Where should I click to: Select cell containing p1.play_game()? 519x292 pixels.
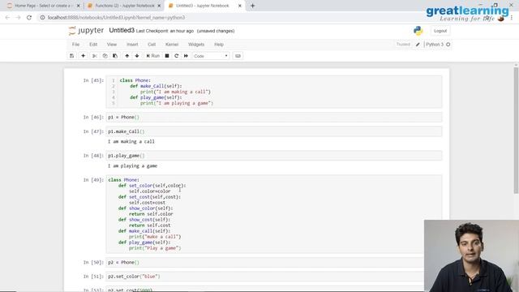[274, 156]
